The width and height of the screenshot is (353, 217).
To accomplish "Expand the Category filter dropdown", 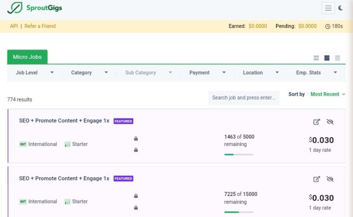I will (89, 73).
